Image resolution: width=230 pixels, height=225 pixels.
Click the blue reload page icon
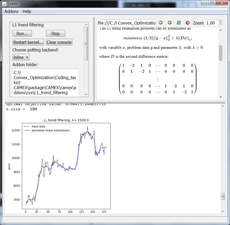tap(179, 23)
